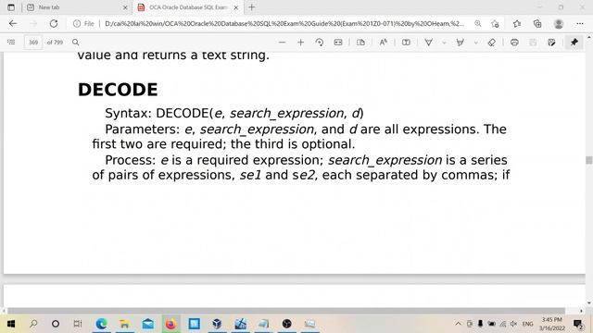This screenshot has height=333, width=593.
Task: Show hidden system tray icons
Action: click(x=458, y=324)
